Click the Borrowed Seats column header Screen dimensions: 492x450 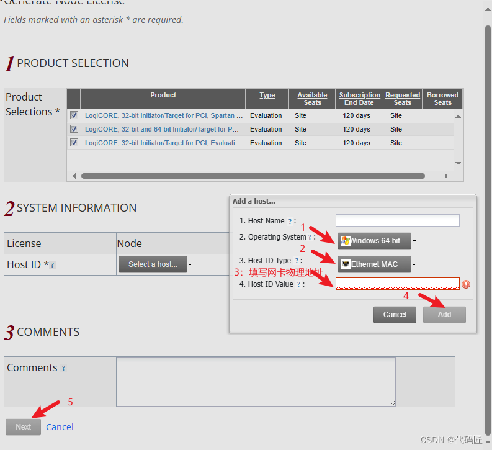(x=442, y=99)
